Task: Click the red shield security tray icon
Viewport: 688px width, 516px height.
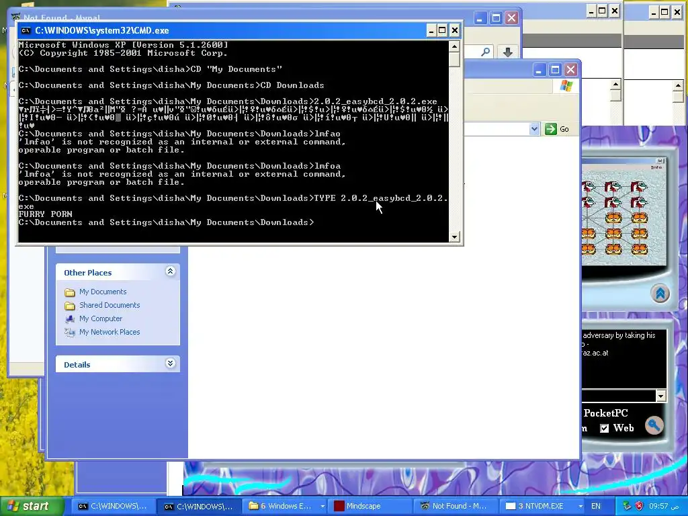Action: pyautogui.click(x=639, y=506)
